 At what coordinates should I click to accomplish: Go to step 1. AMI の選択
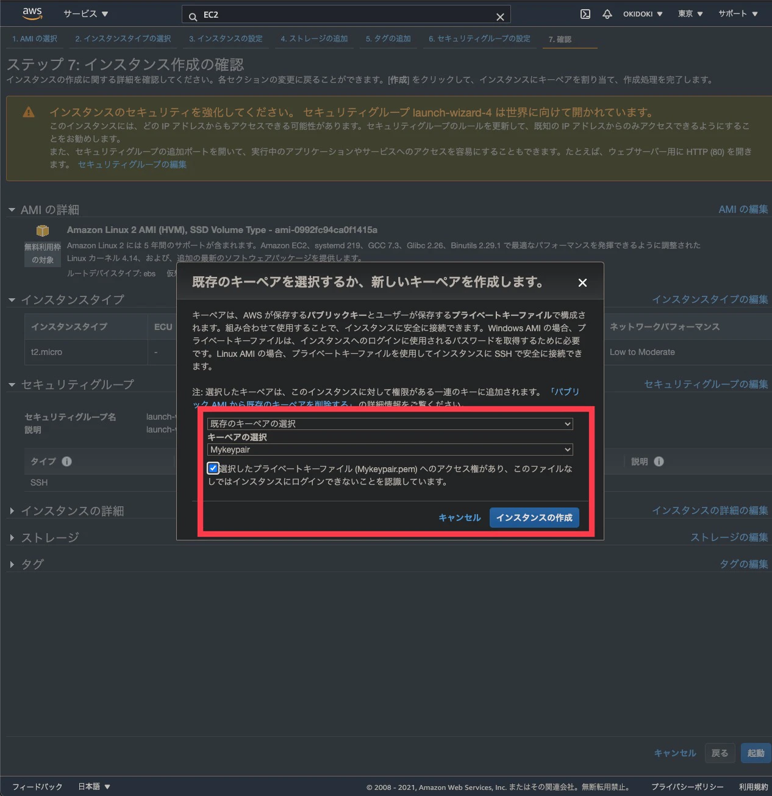[x=35, y=38]
